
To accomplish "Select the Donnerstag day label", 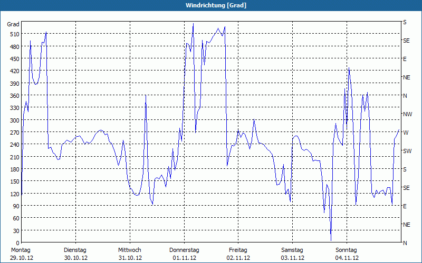I will (184, 250).
